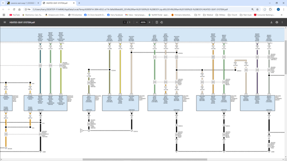Open PDF viewer more actions menu
287x161 pixels.
point(282,22)
